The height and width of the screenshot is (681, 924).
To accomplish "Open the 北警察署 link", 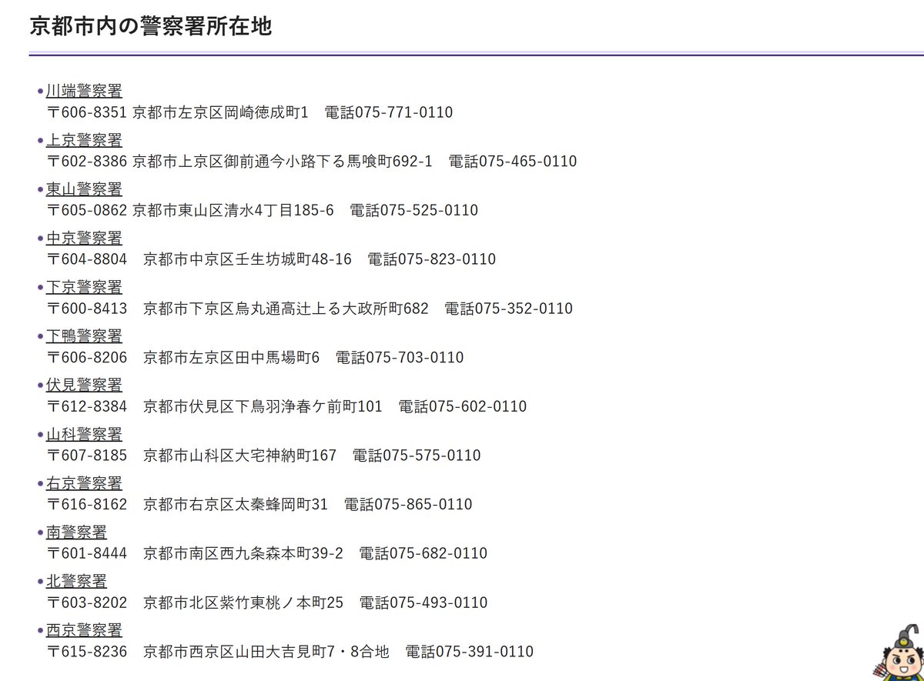I will (76, 581).
